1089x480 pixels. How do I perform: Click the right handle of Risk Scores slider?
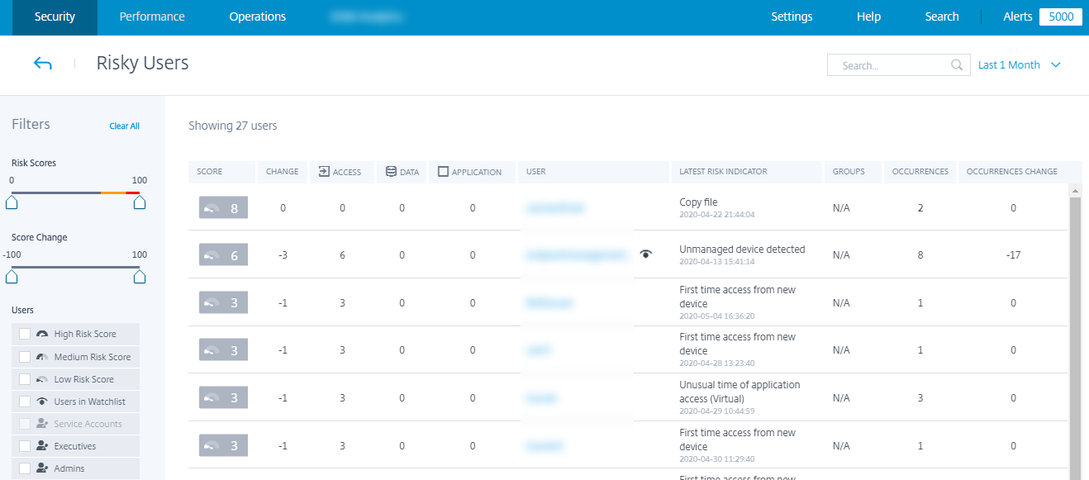pyautogui.click(x=140, y=202)
